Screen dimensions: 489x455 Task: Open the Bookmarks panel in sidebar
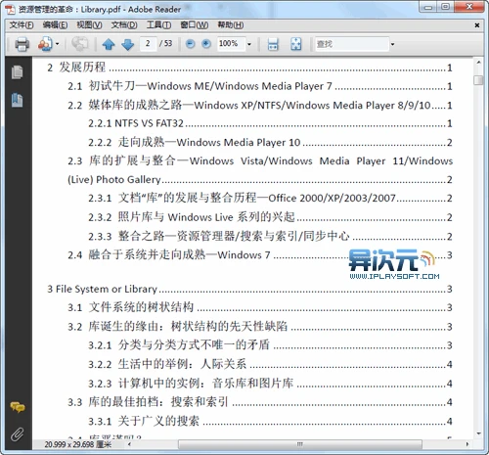point(17,100)
